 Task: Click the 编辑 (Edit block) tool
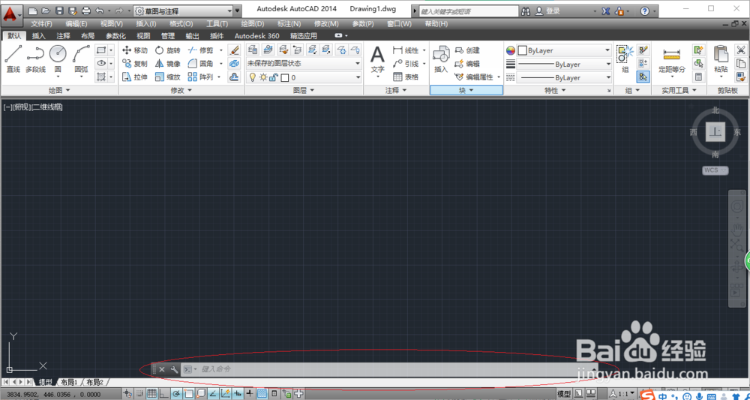[467, 63]
